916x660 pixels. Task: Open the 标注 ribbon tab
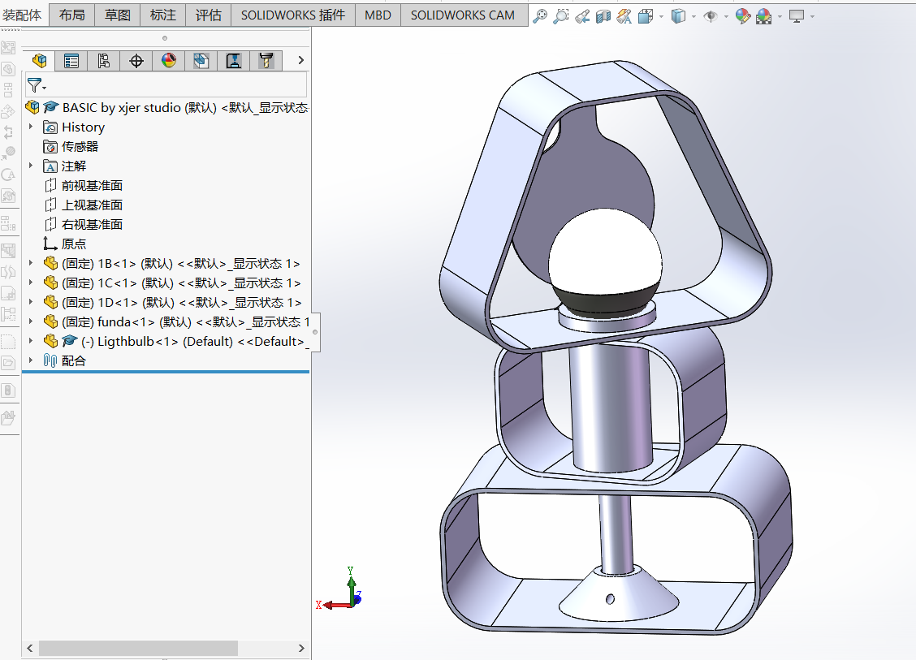[x=163, y=15]
